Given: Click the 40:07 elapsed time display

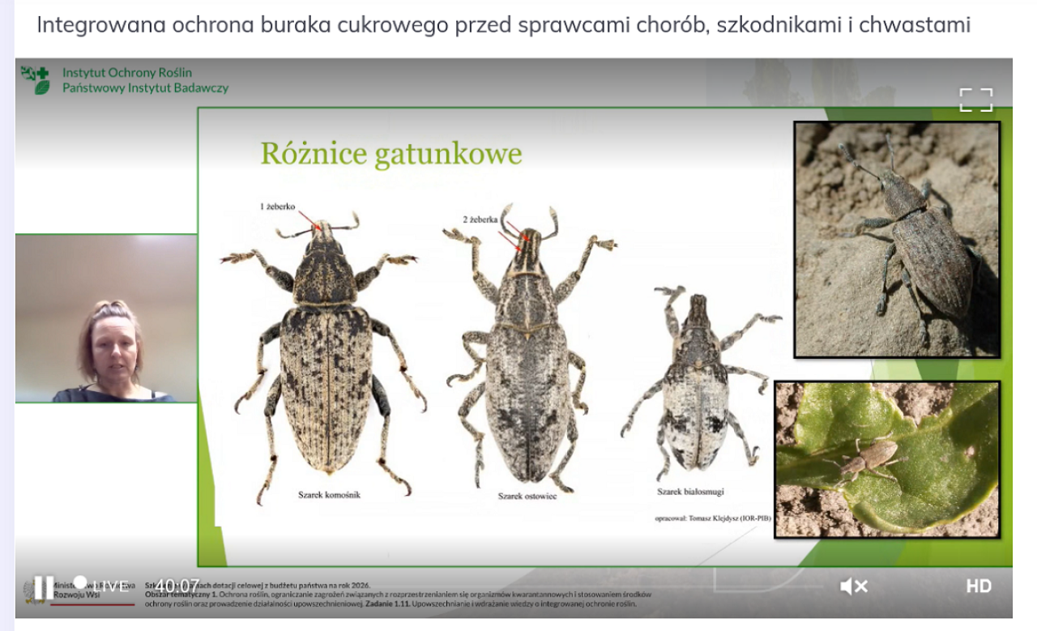Looking at the screenshot, I should 177,586.
